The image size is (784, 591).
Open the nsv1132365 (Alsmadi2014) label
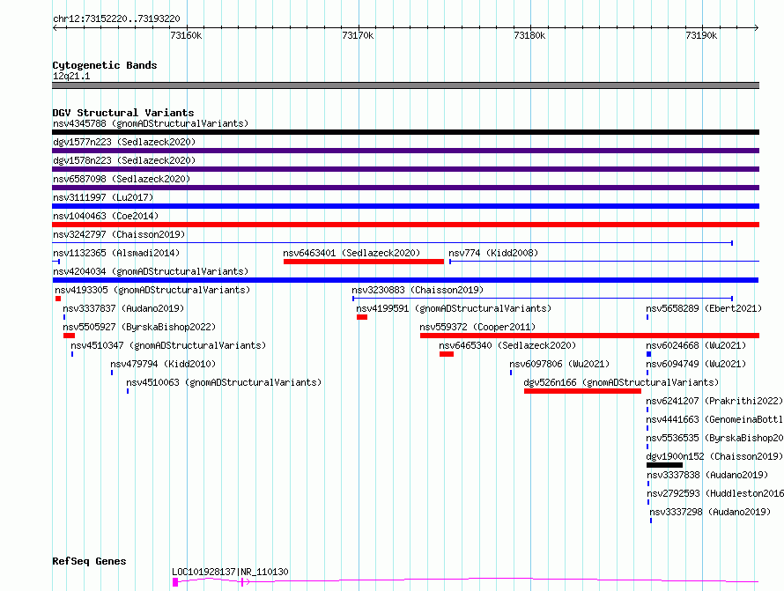pyautogui.click(x=116, y=253)
